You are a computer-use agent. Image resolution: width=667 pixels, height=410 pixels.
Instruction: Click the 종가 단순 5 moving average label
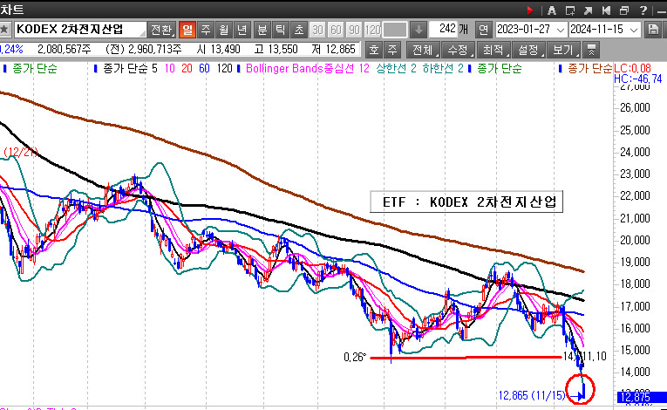(x=130, y=69)
